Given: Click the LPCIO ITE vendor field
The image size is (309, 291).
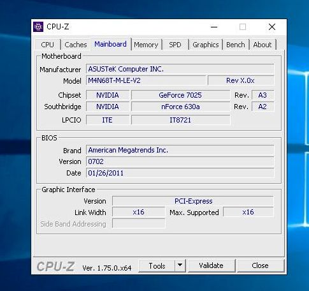Looking at the screenshot, I should (108, 120).
